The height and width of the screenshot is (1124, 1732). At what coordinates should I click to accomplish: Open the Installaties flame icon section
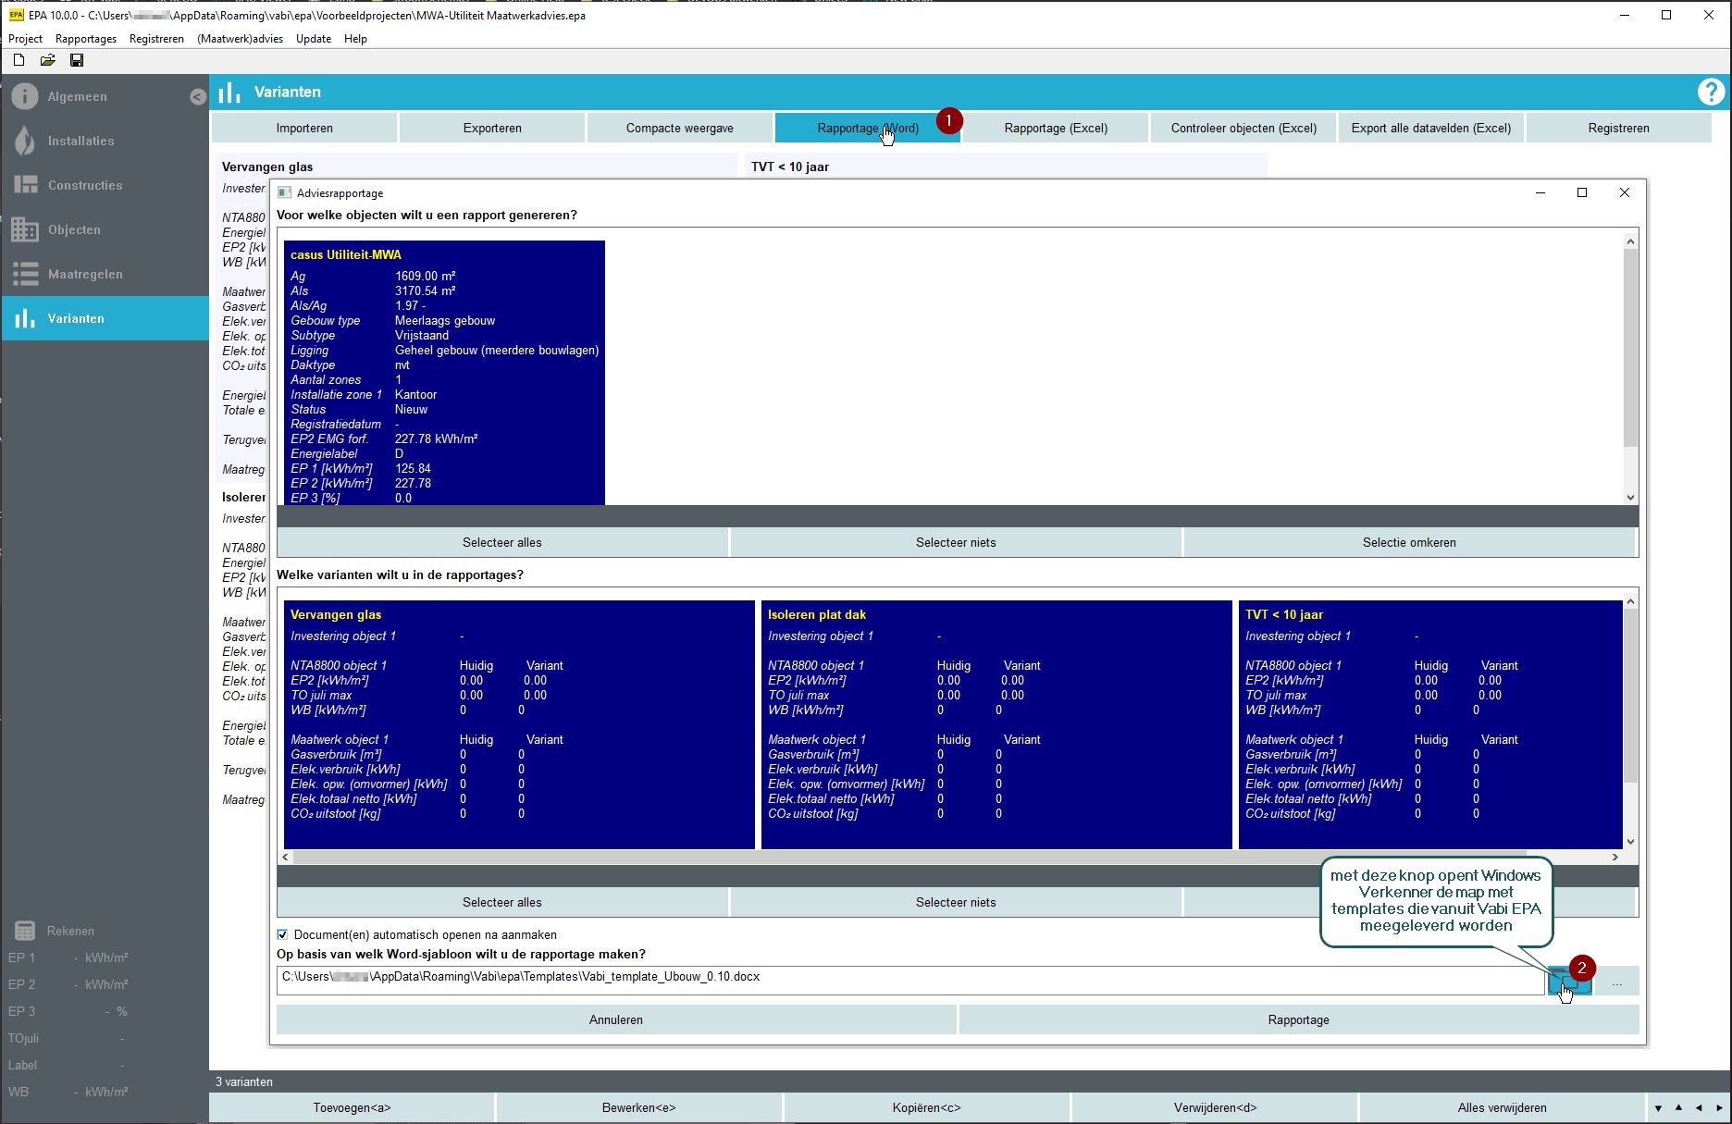[25, 141]
